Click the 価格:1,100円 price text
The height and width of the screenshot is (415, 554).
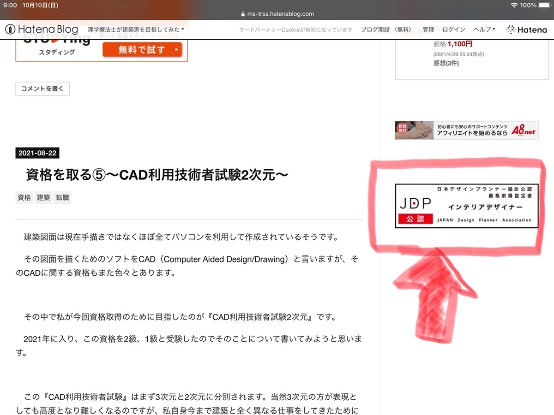pyautogui.click(x=453, y=44)
